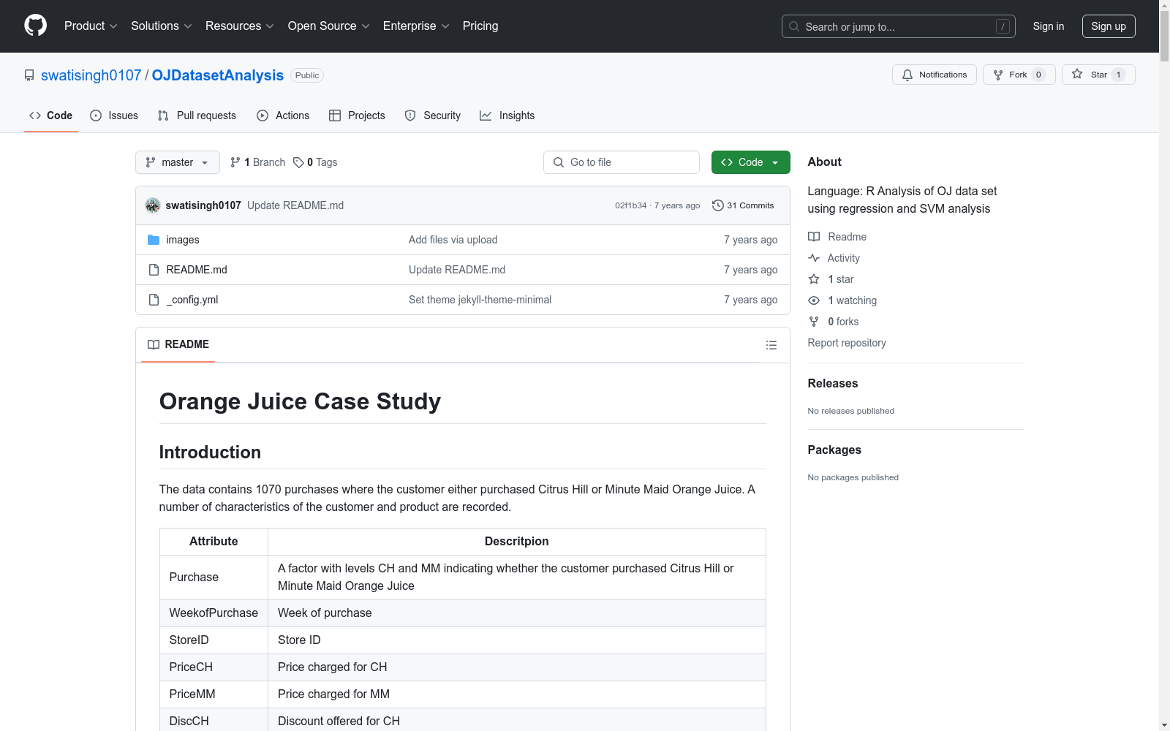This screenshot has height=731, width=1170.
Task: Click the Search or jump to field
Action: click(x=899, y=26)
